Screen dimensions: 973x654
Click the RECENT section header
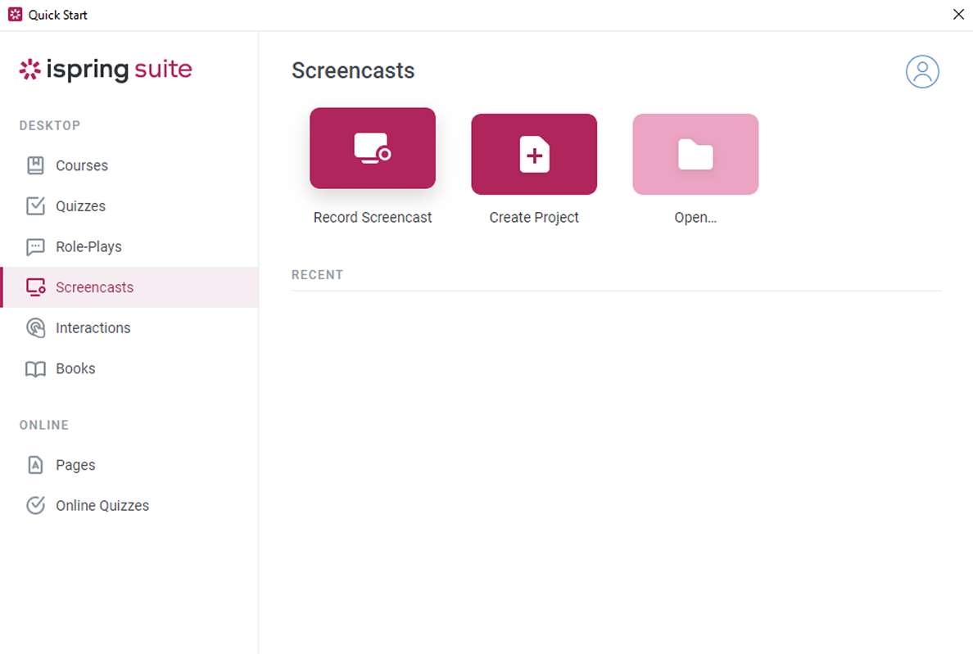317,275
